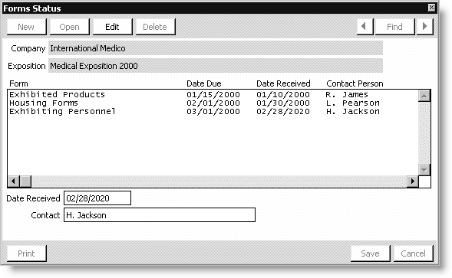The width and height of the screenshot is (452, 278).
Task: Click the Date Due column header
Action: [204, 83]
